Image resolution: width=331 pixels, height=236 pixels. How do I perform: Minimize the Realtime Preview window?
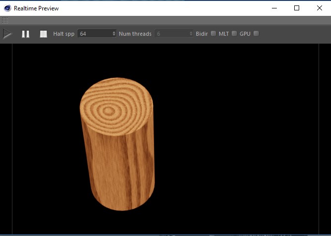tap(274, 8)
